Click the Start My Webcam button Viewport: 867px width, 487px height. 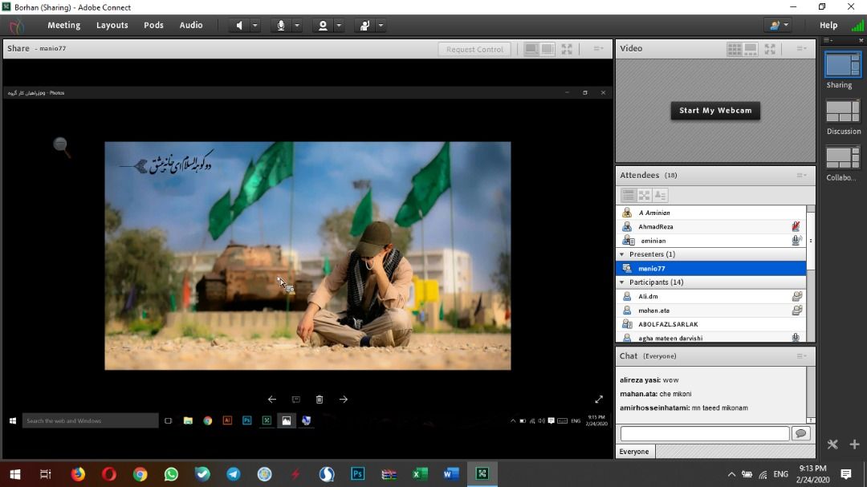(715, 111)
